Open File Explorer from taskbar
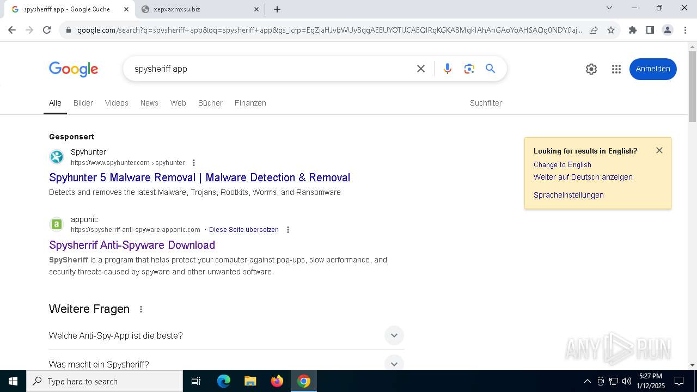Viewport: 697px width, 392px height. [250, 381]
